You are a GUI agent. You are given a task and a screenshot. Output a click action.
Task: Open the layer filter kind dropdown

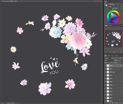[108, 58]
